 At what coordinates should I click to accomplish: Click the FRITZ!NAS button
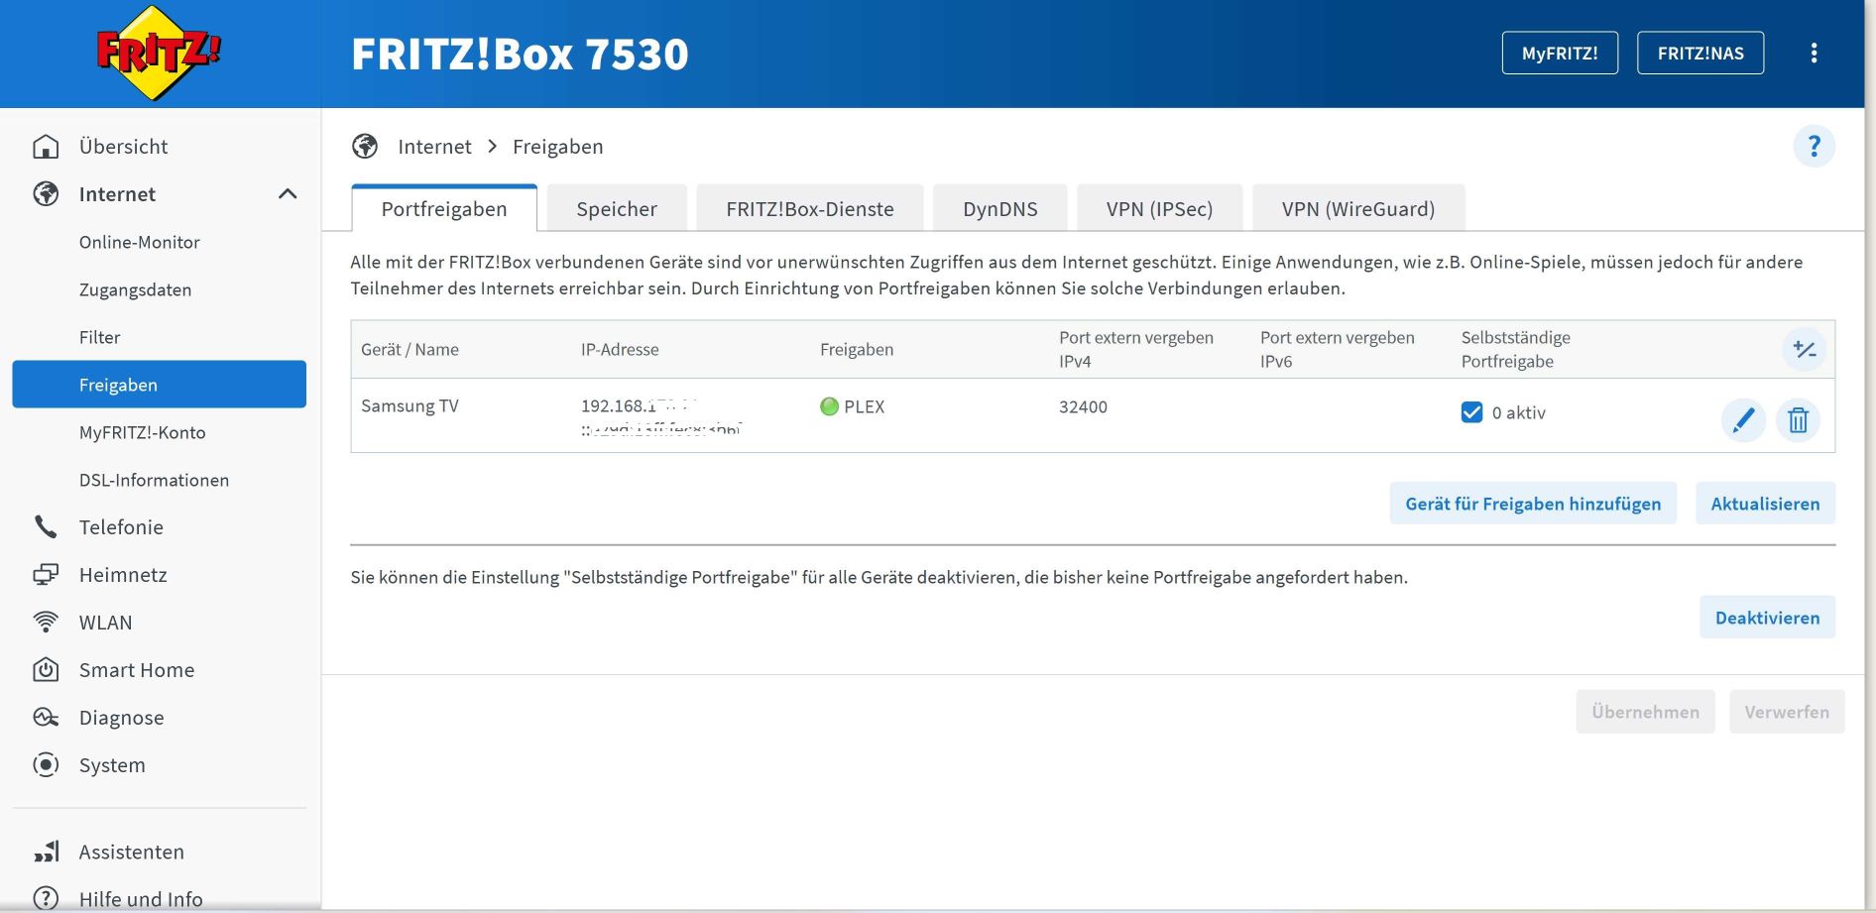[1700, 54]
